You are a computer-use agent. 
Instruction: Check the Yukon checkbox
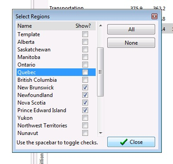pos(85,118)
